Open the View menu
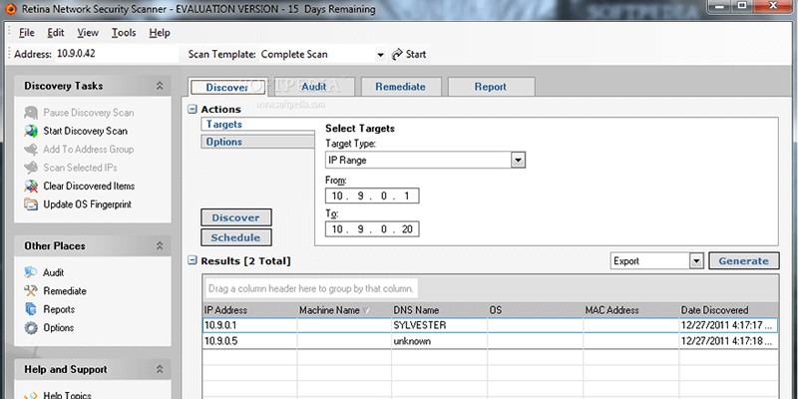This screenshot has width=798, height=399. [88, 33]
